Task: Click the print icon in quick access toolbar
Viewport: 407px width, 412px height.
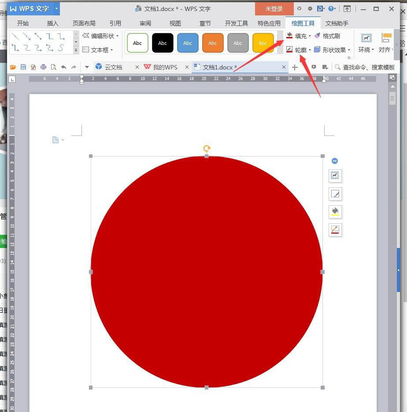Action: point(43,67)
